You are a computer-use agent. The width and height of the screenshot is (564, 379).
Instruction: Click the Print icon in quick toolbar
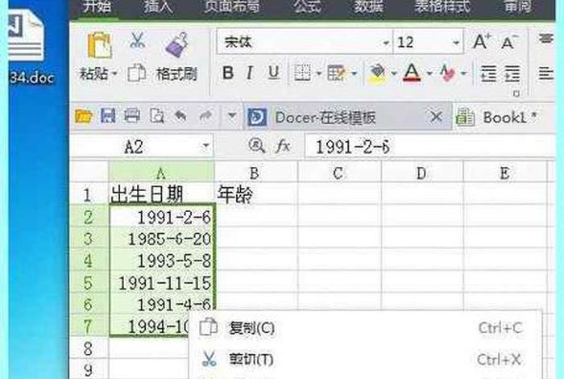point(132,117)
